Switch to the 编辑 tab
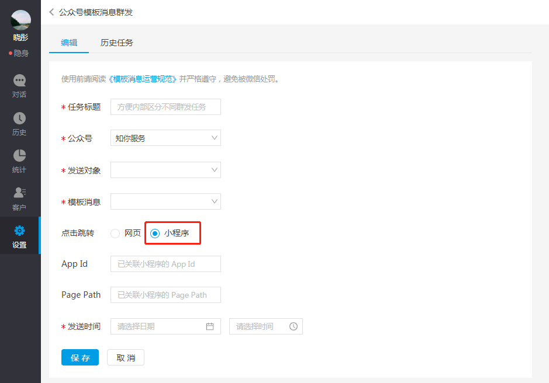The image size is (549, 383). point(69,43)
